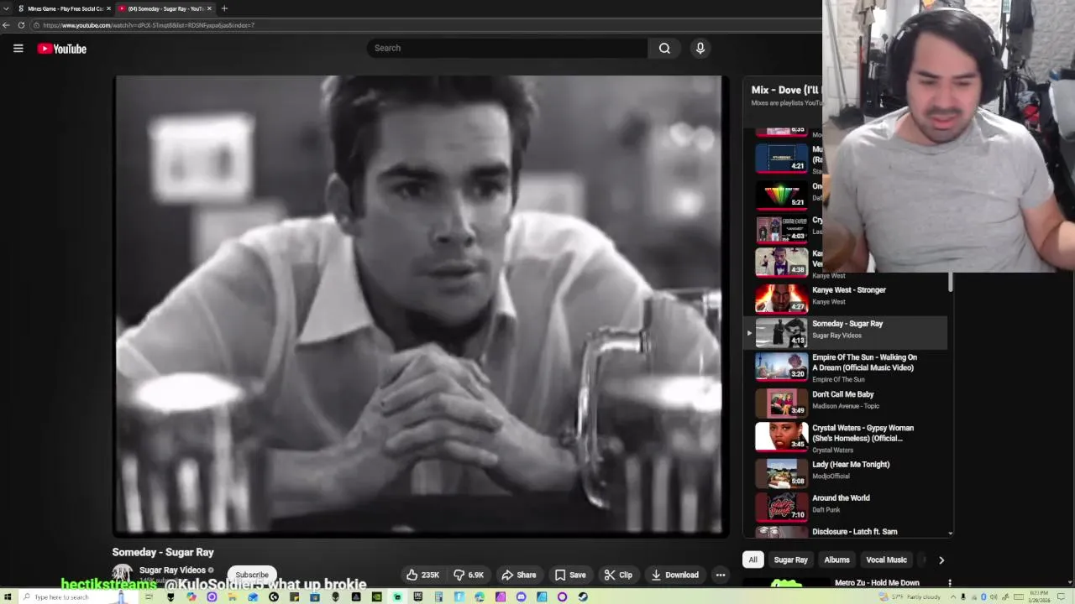Open Sugar Ray Videos channel name
This screenshot has height=604, width=1075.
(x=172, y=570)
